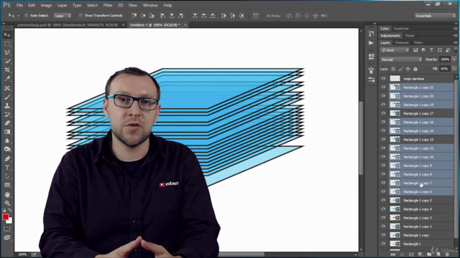Select the History Brush tool
The width and height of the screenshot is (460, 258).
7,115
